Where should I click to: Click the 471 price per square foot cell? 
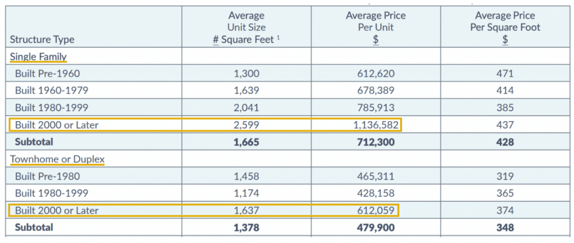(x=504, y=74)
